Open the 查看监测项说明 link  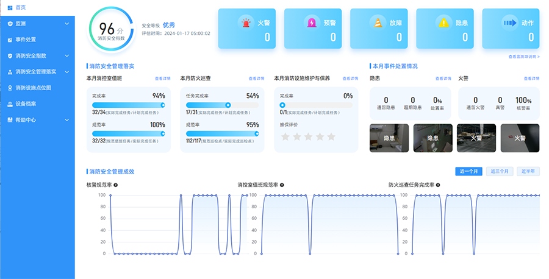(523, 57)
